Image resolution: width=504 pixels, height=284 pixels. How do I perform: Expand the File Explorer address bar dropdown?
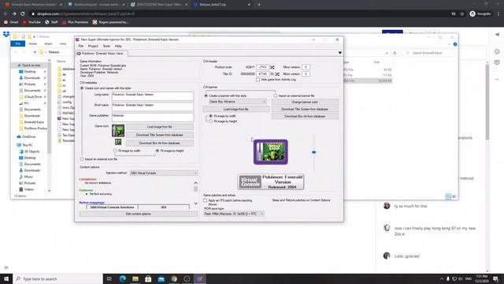tap(387, 53)
